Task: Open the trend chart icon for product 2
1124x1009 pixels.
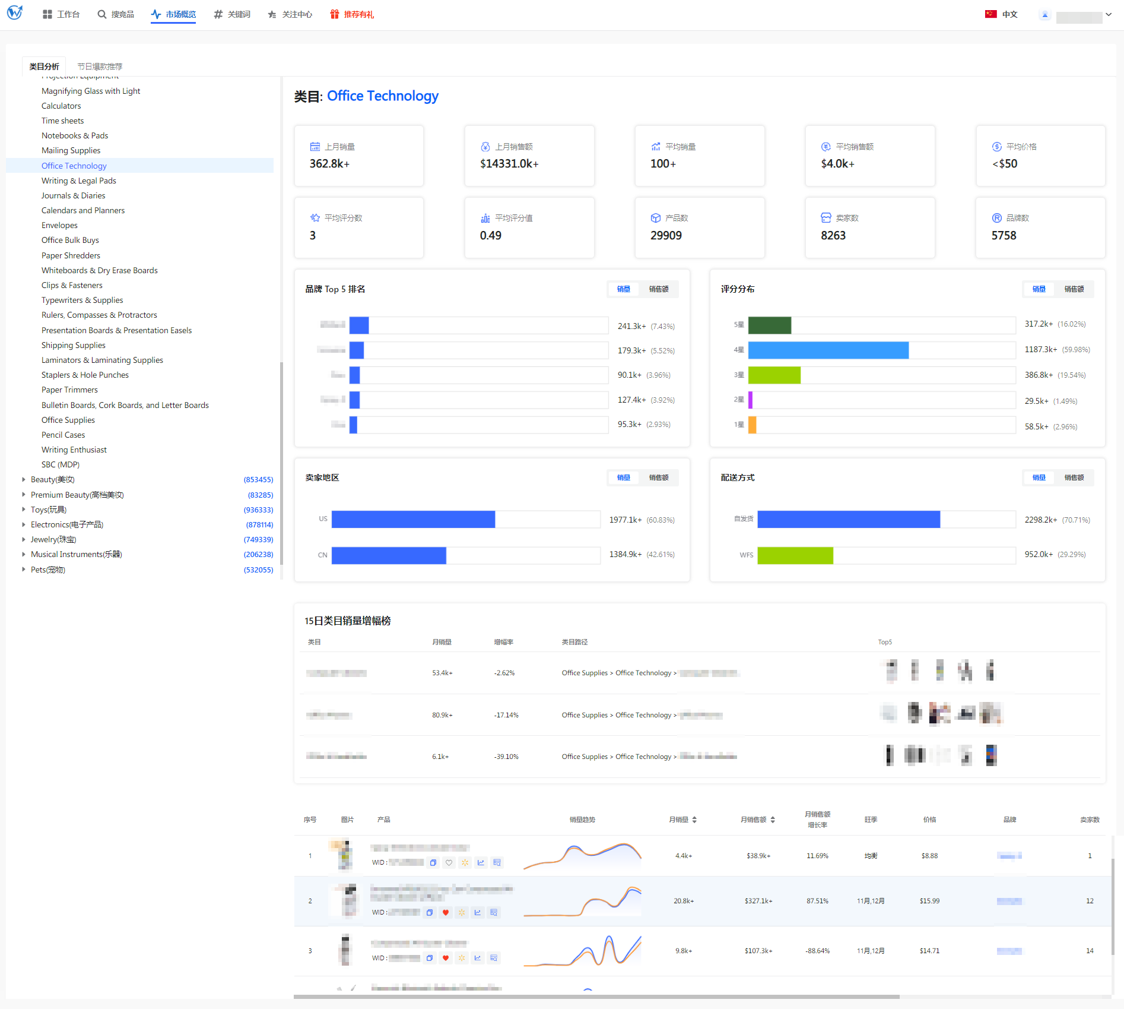Action: (x=478, y=913)
